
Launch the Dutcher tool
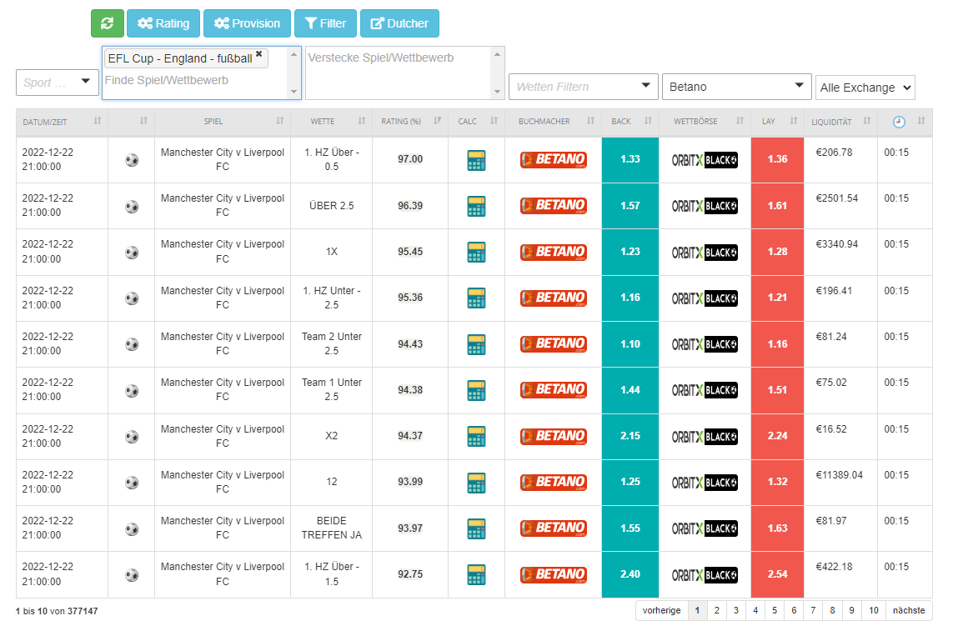399,23
